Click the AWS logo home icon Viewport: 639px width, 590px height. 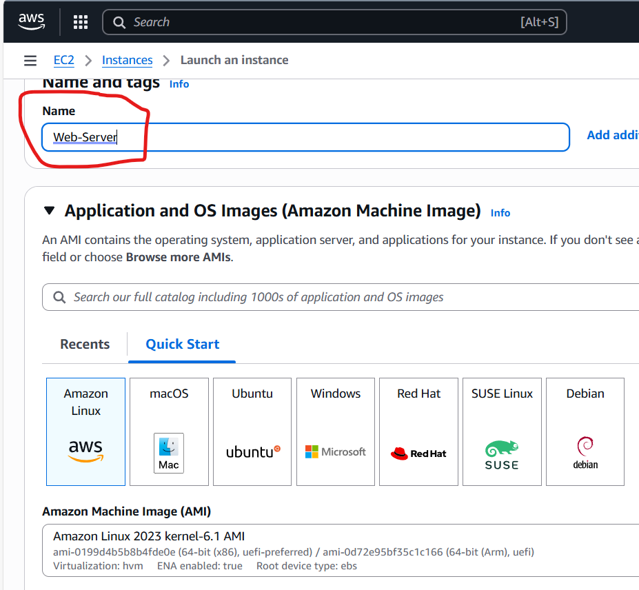click(31, 21)
